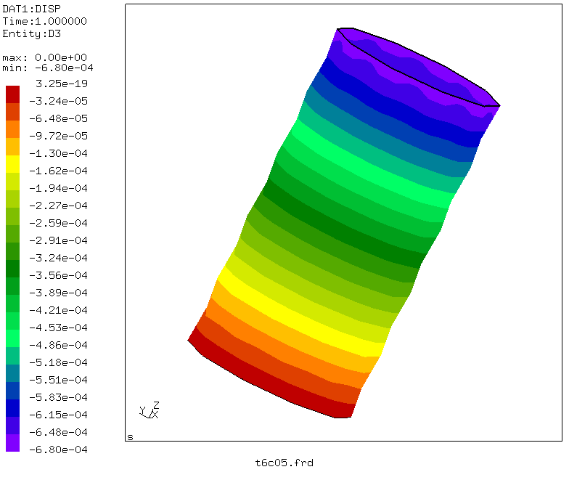
Task: Click the legend value -3.24e-04
Action: coord(58,258)
